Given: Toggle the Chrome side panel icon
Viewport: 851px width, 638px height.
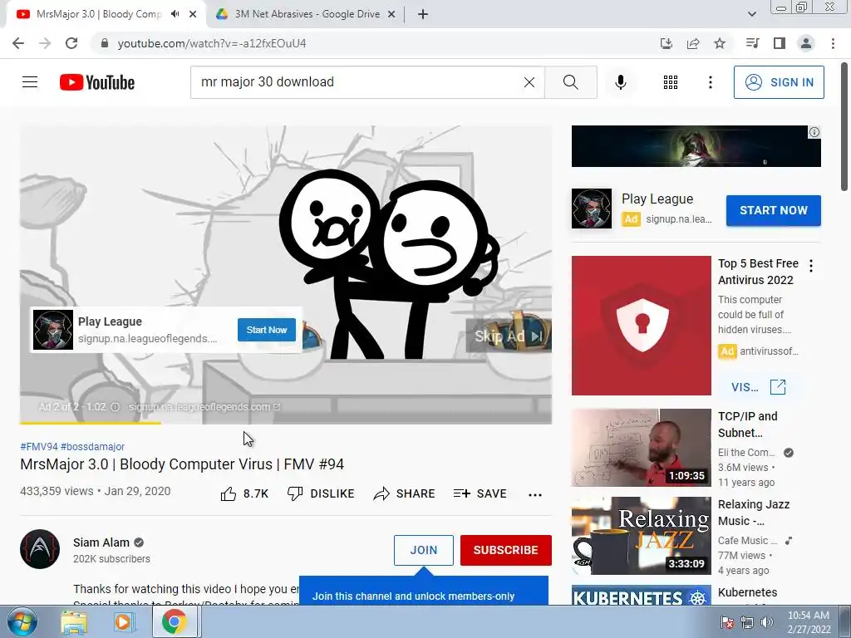Looking at the screenshot, I should [780, 43].
